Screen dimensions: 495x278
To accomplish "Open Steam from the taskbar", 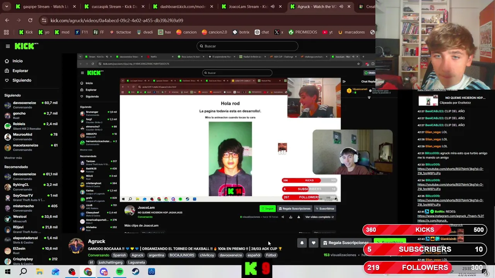I will (x=135, y=272).
